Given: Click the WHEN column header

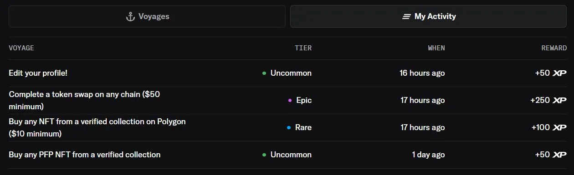Looking at the screenshot, I should [x=436, y=48].
